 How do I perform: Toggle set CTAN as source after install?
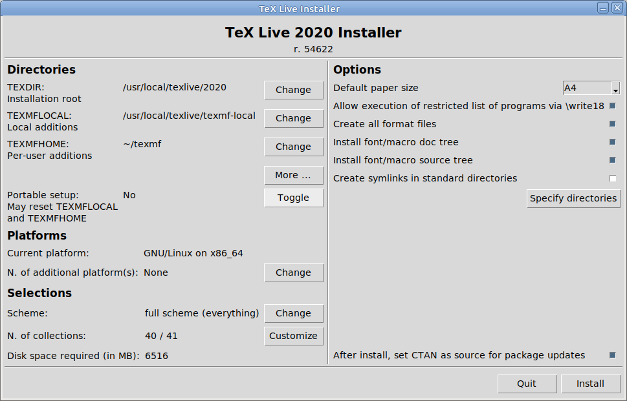[613, 355]
